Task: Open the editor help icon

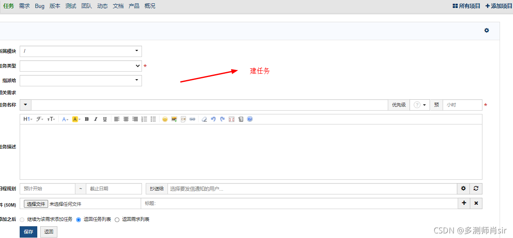Action: 250,119
